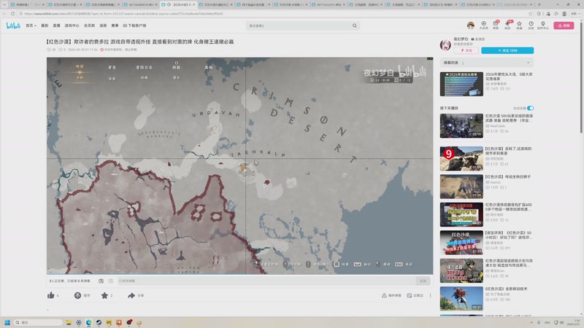Give a coin with 投币 icon
Image resolution: width=584 pixels, height=328 pixels.
pos(77,295)
